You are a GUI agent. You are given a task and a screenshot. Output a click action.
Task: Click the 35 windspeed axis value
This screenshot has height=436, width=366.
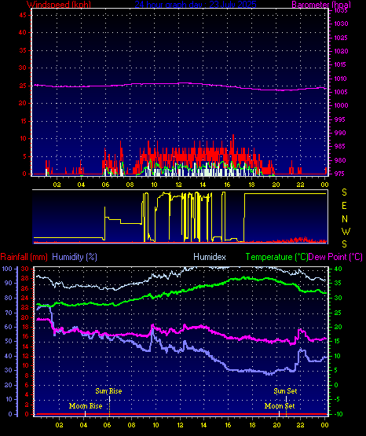(x=23, y=50)
